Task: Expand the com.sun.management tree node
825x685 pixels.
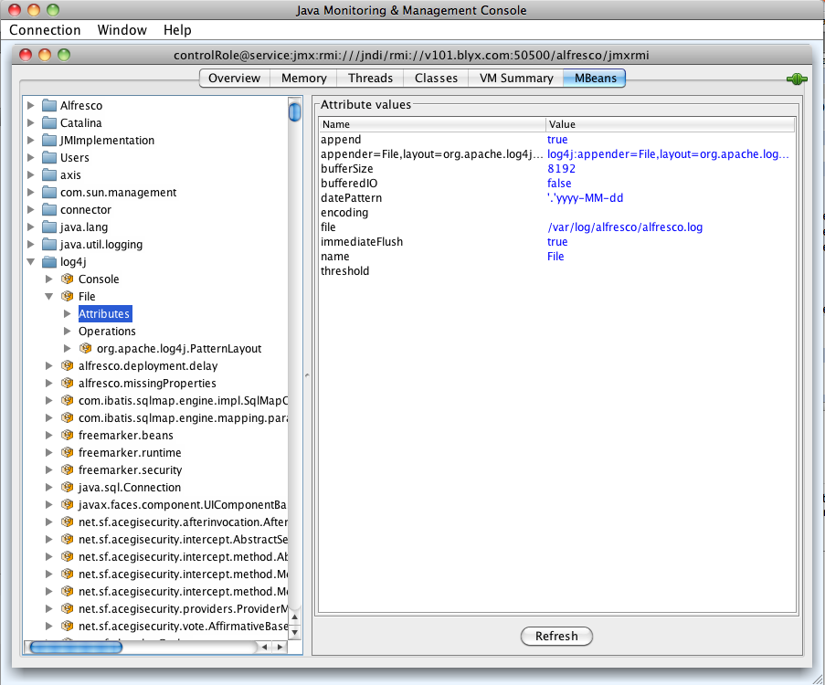Action: pyautogui.click(x=30, y=192)
